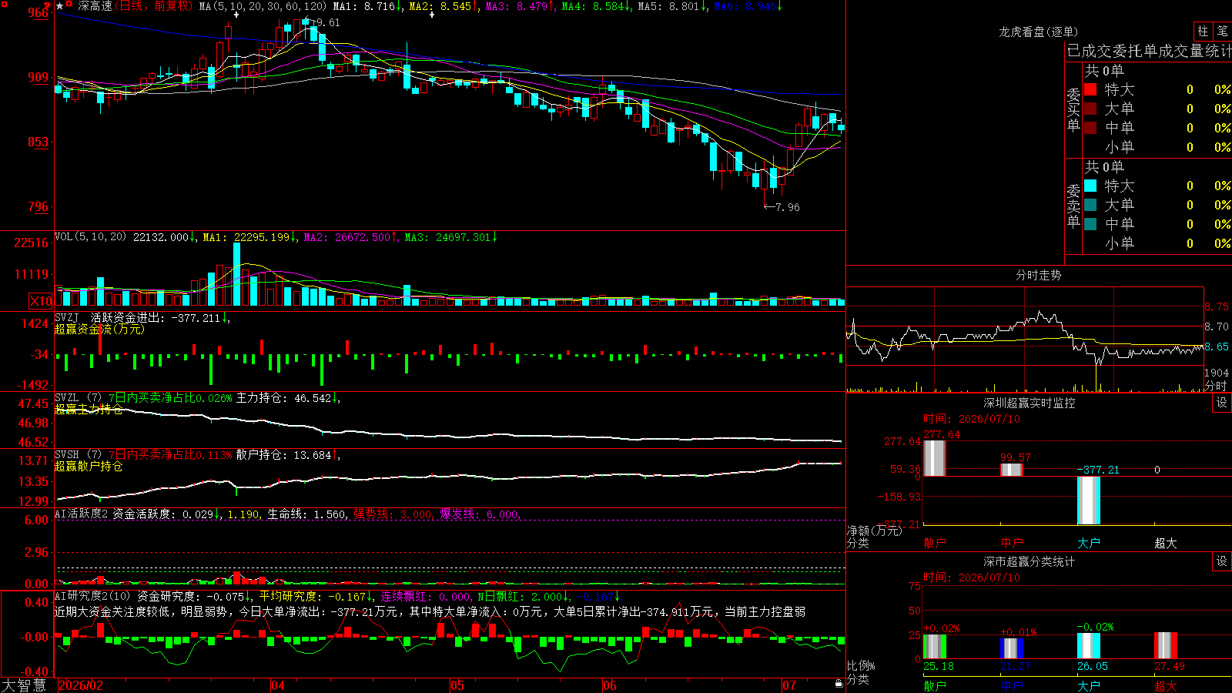Click the red 超大 bar in 深市超赢分类统计

click(1165, 645)
